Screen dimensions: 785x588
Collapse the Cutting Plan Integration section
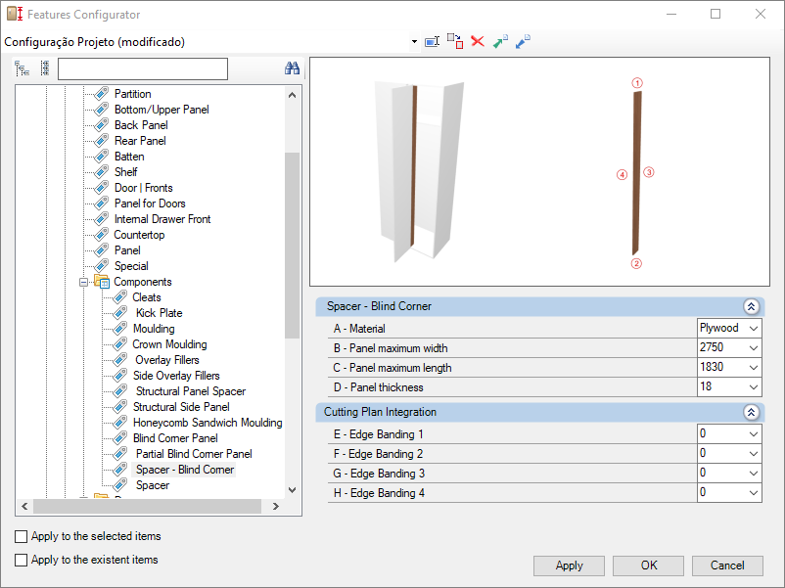pyautogui.click(x=751, y=413)
